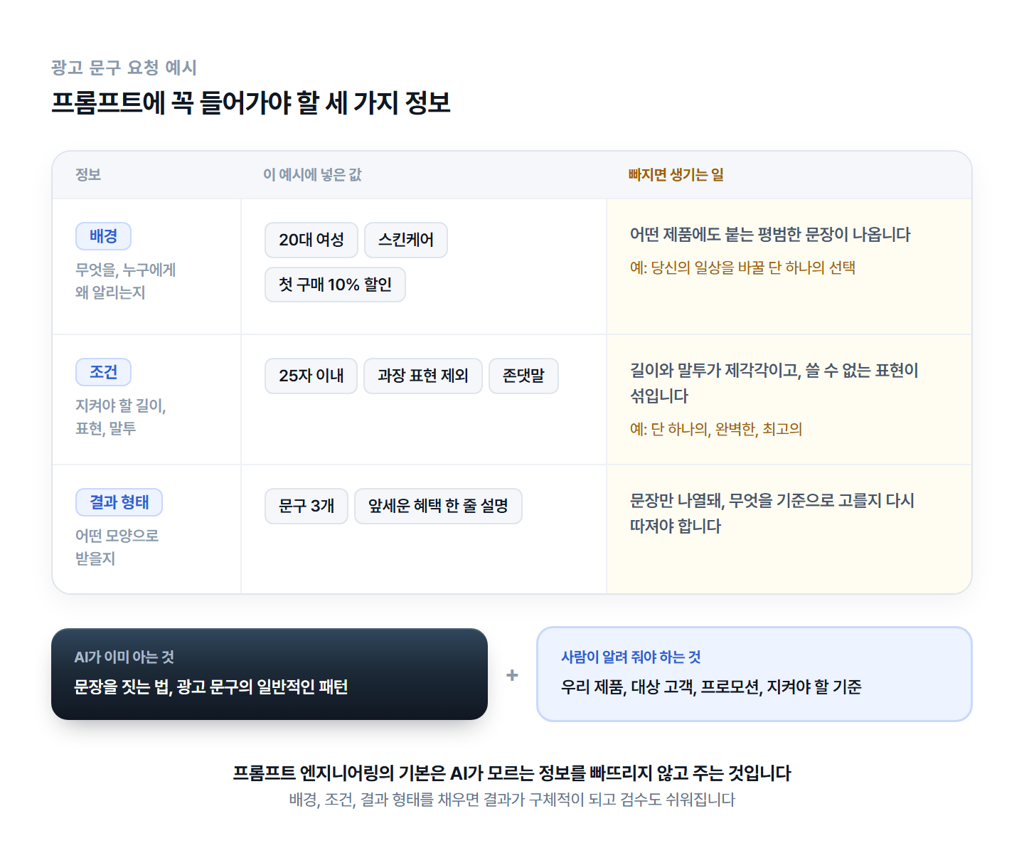Click the "이 예시에 넣은 값" column header
This screenshot has width=1024, height=858.
pyautogui.click(x=312, y=174)
